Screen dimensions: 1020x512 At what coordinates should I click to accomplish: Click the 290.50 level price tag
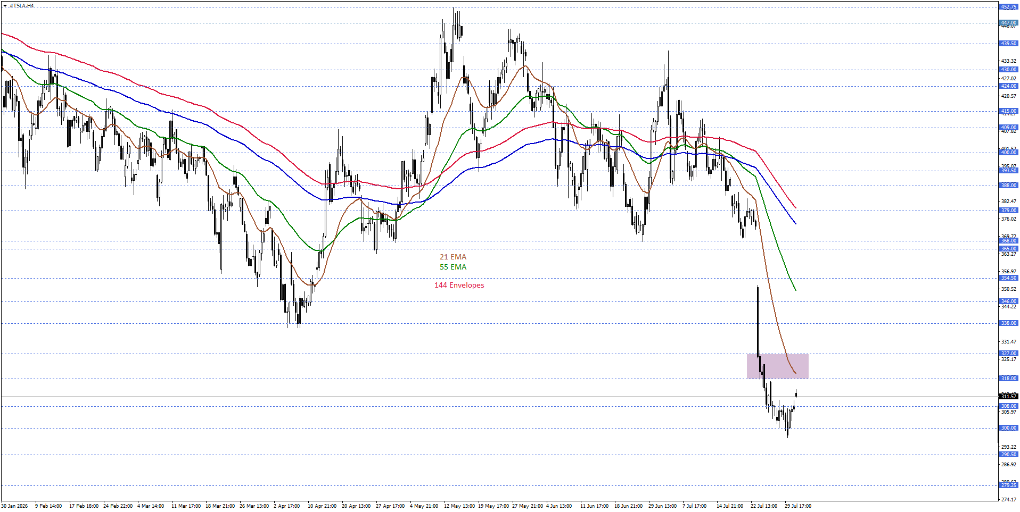(1008, 454)
